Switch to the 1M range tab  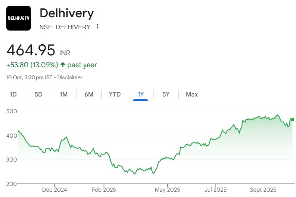coord(64,94)
